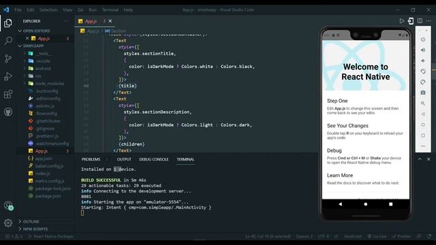The image size is (436, 245).
Task: Switch to the Problems panel tab
Action: 91,159
